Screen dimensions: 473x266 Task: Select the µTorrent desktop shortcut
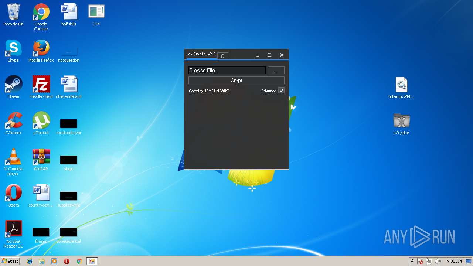coord(41,123)
